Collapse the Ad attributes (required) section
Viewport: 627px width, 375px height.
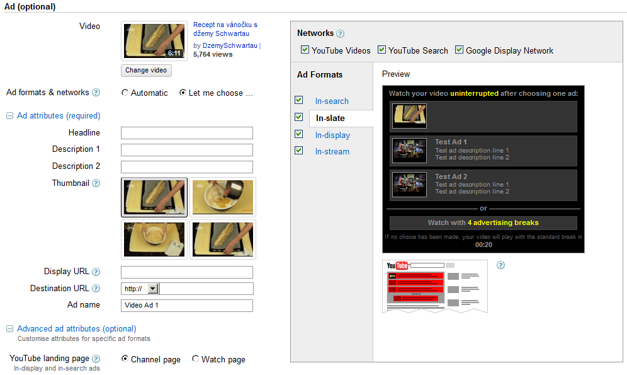point(9,116)
